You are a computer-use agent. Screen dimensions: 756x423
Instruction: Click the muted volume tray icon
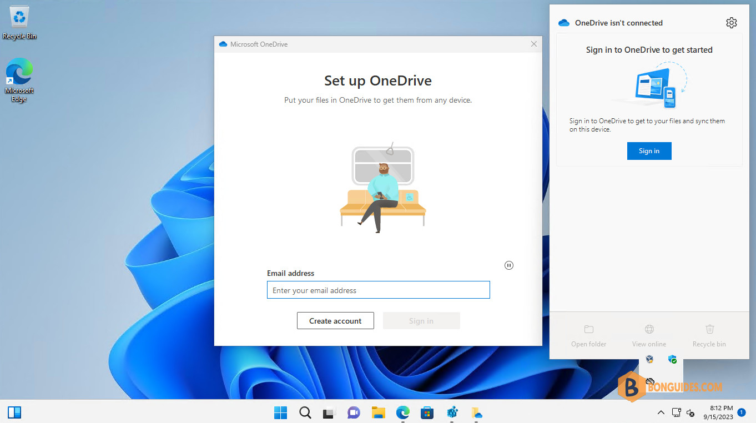click(691, 412)
